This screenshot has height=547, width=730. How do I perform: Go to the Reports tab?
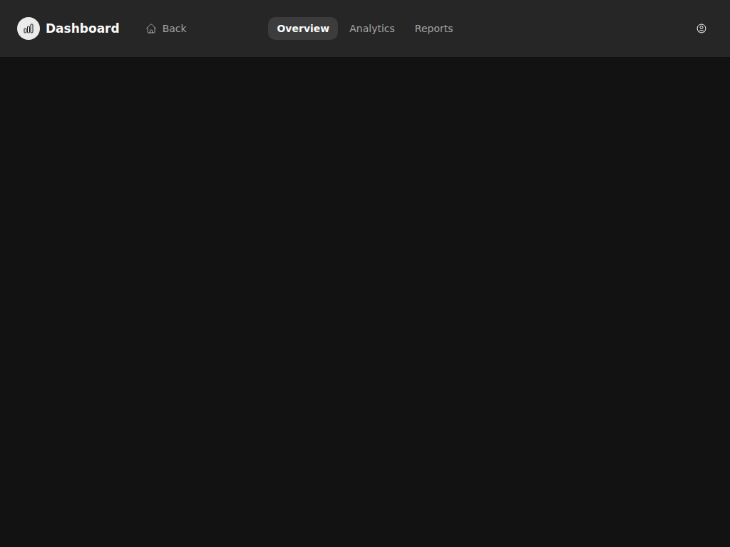point(434,28)
